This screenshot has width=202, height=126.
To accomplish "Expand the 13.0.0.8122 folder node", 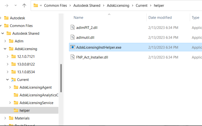I will pos(8,64).
